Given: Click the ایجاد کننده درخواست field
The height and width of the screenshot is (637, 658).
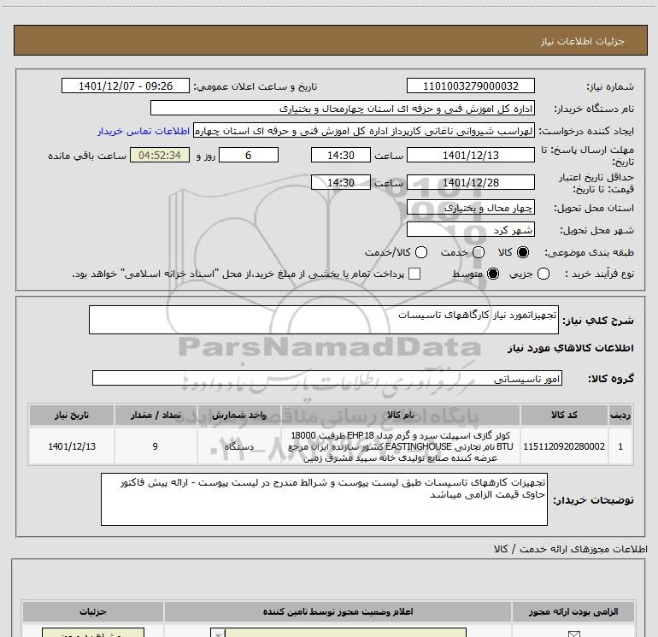Looking at the screenshot, I should pos(364,131).
